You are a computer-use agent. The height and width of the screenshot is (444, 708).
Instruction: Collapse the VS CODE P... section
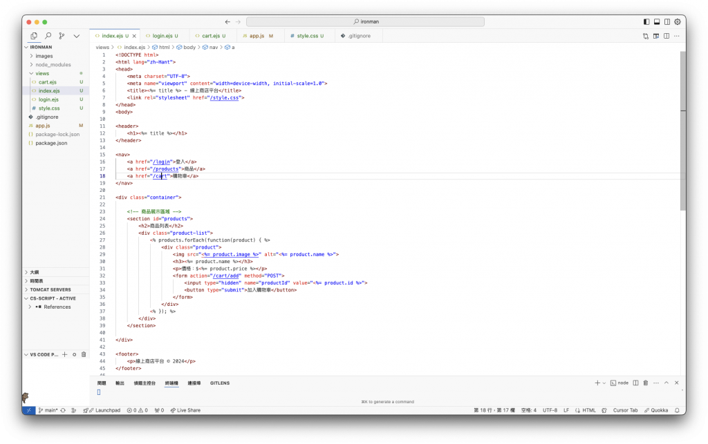point(44,355)
